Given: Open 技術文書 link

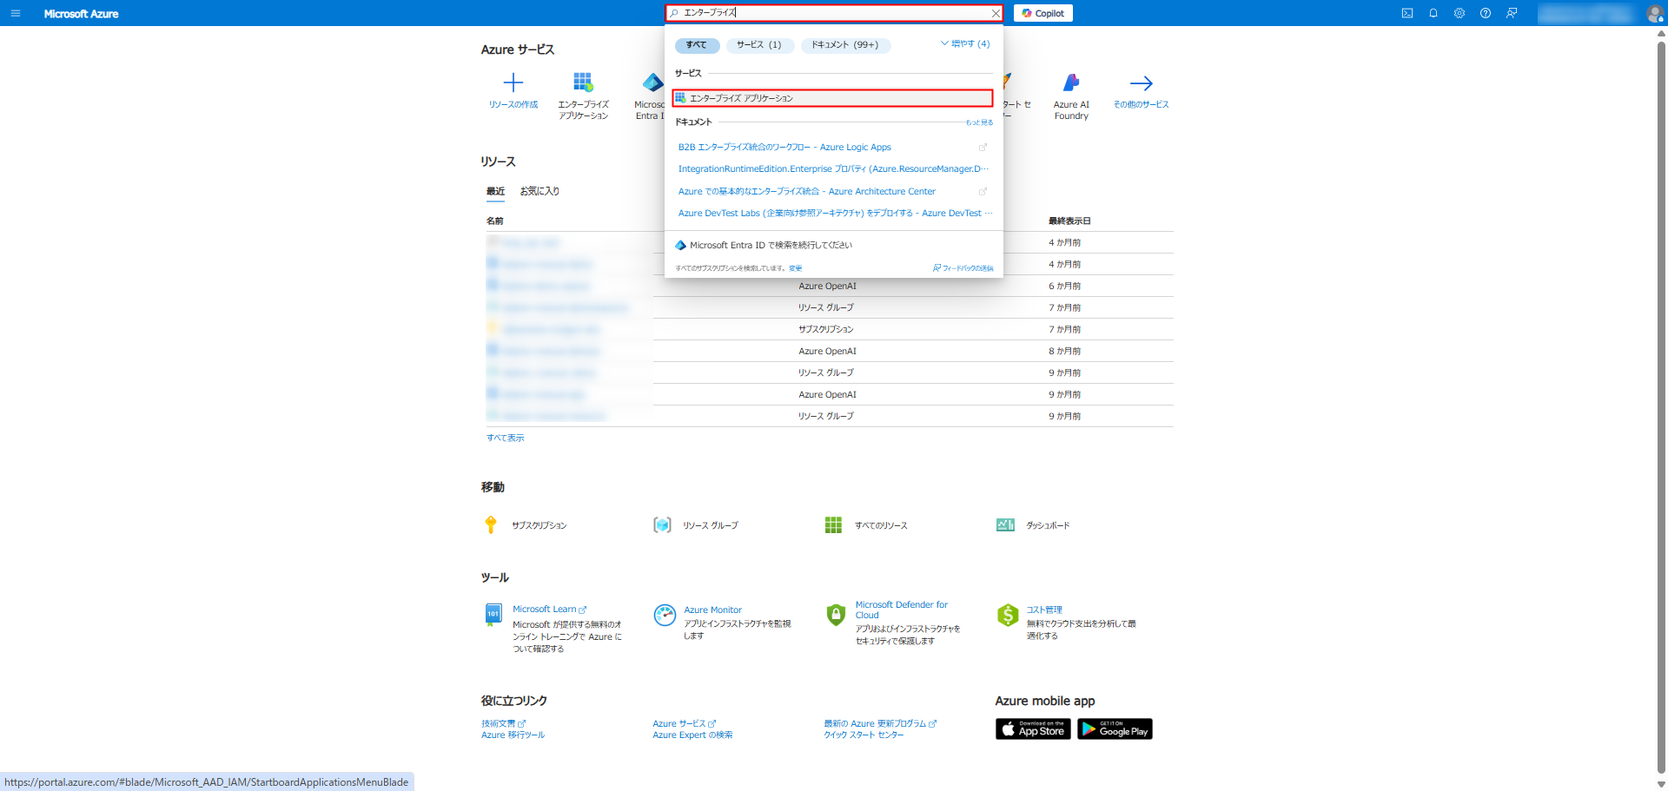Looking at the screenshot, I should pyautogui.click(x=503, y=724).
